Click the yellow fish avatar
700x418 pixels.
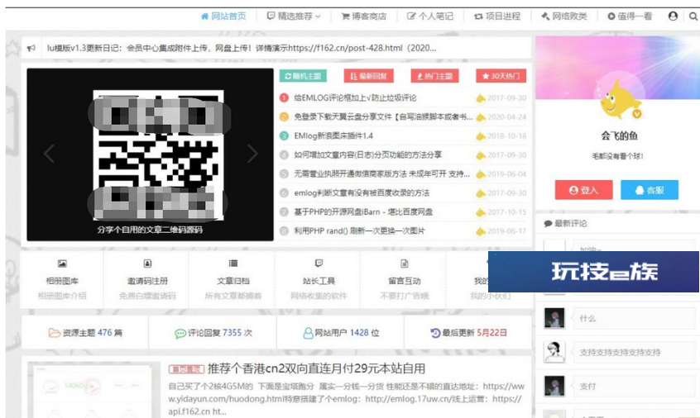tap(619, 99)
